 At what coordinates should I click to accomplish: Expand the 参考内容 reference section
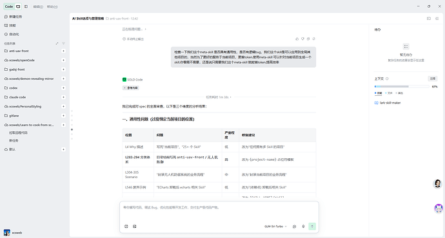130,88
